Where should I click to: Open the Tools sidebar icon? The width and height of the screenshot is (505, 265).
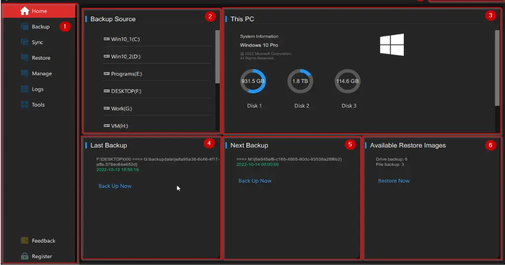click(x=25, y=104)
